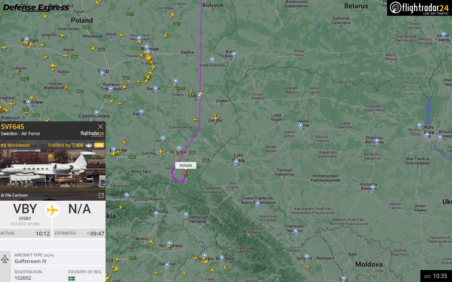Select the Vinnytsia airport pin
452x282 pixels.
tap(373, 187)
